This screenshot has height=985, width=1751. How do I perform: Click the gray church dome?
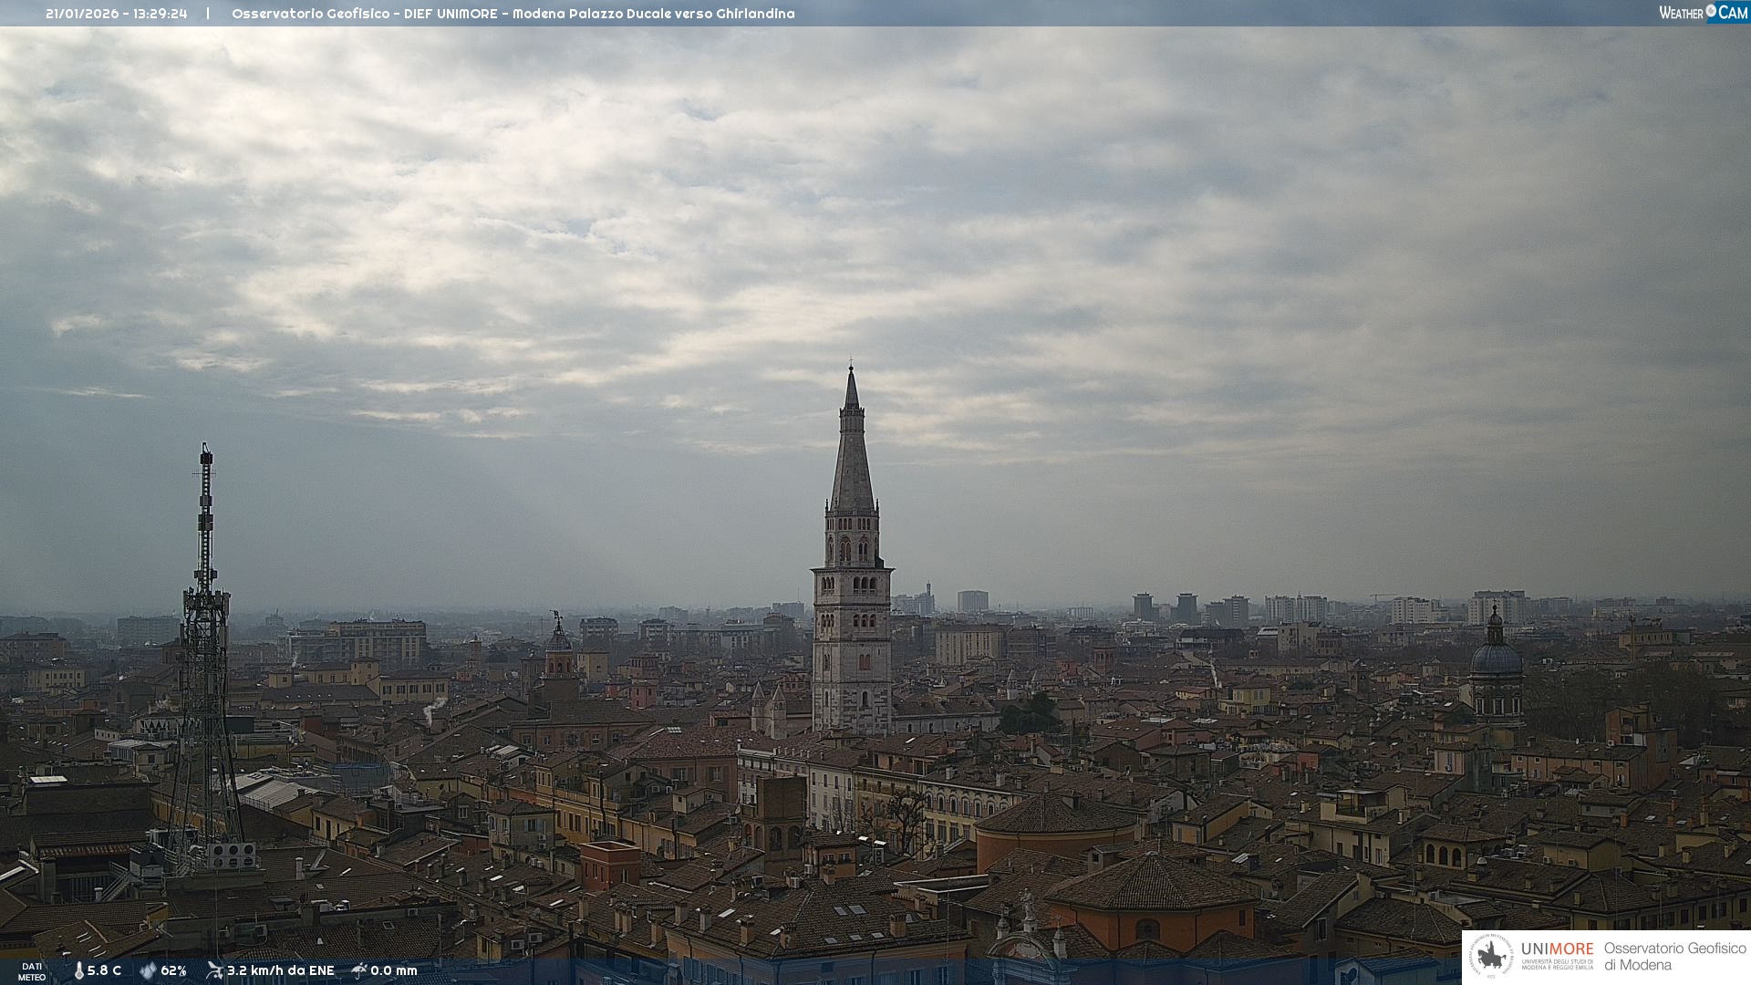point(1496,658)
